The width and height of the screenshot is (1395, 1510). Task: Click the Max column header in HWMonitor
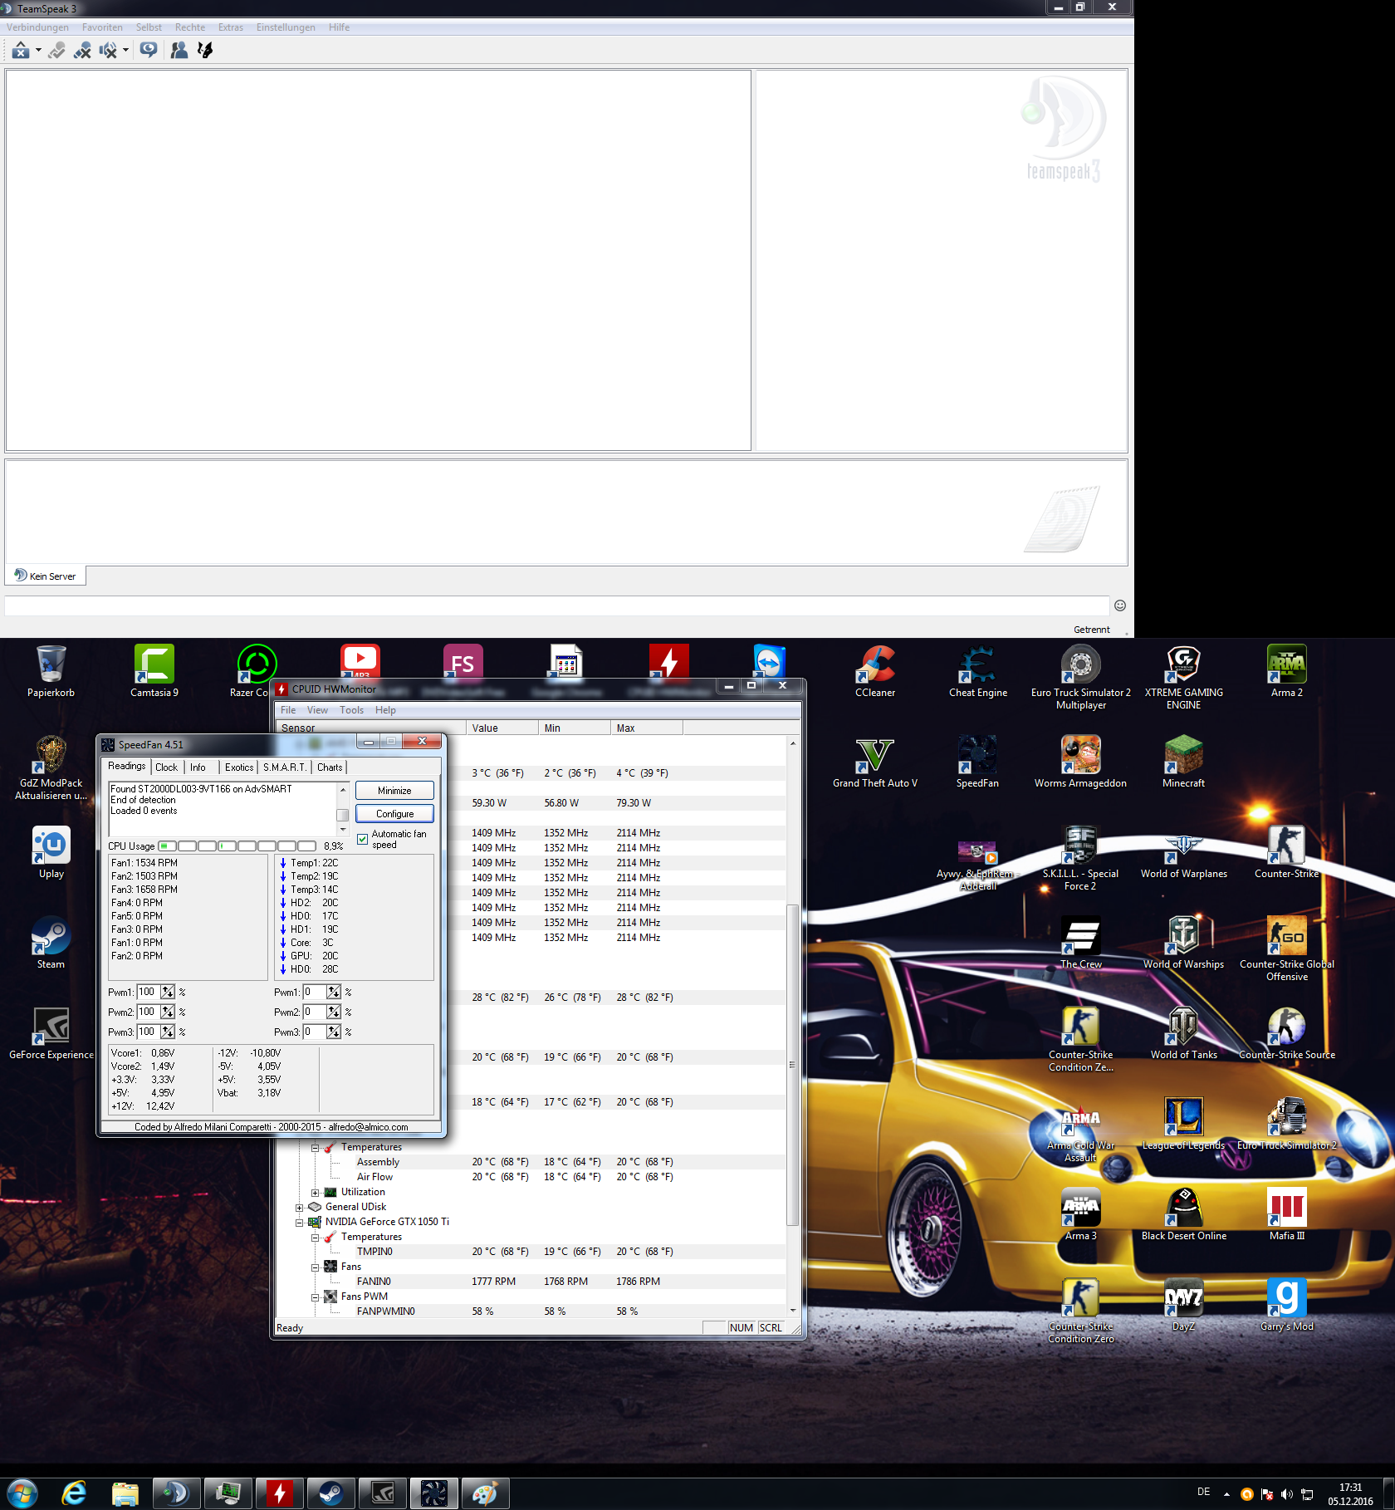click(646, 728)
